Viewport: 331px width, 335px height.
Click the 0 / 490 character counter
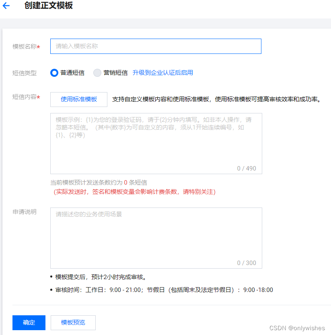[246, 169]
